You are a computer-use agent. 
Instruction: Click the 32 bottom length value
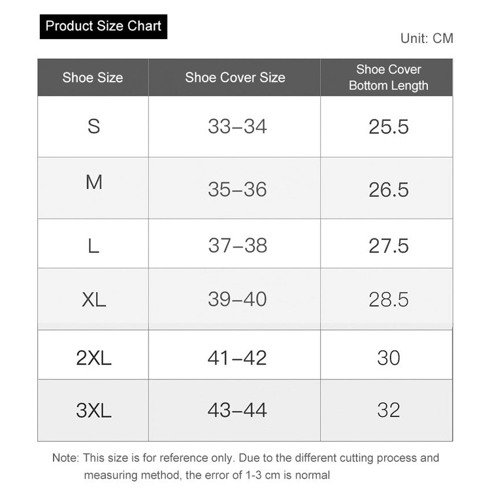(388, 410)
